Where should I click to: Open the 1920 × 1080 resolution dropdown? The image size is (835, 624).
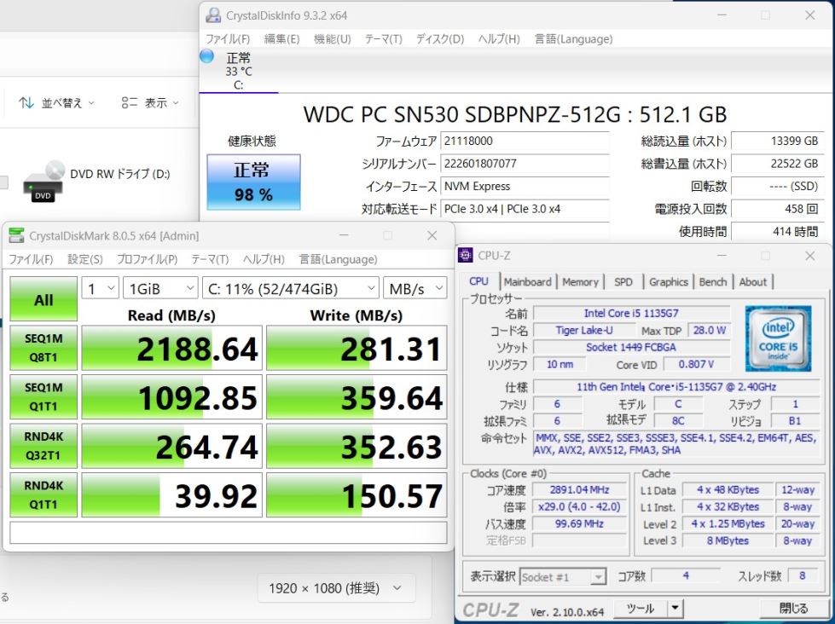(x=336, y=588)
